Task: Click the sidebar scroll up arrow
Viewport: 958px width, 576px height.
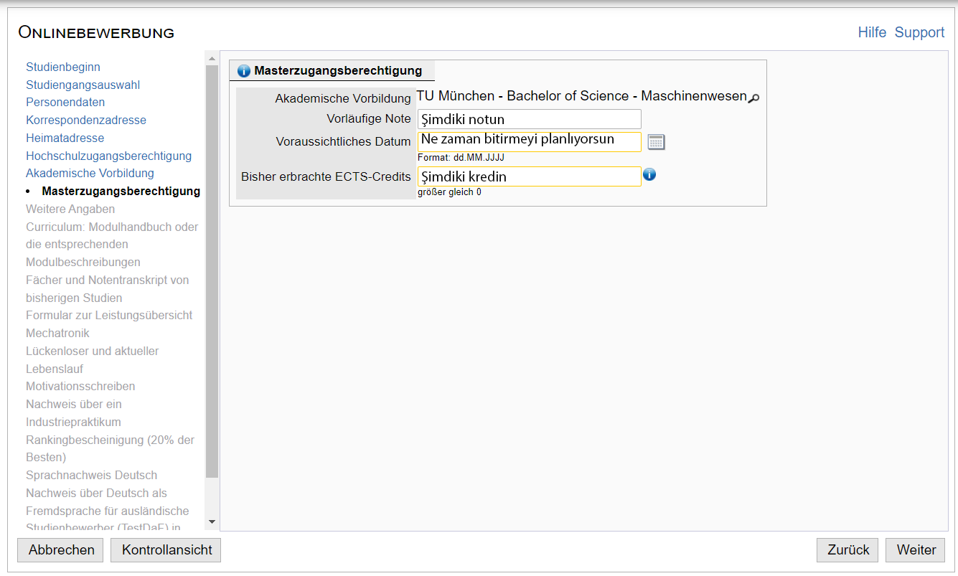Action: [212, 58]
